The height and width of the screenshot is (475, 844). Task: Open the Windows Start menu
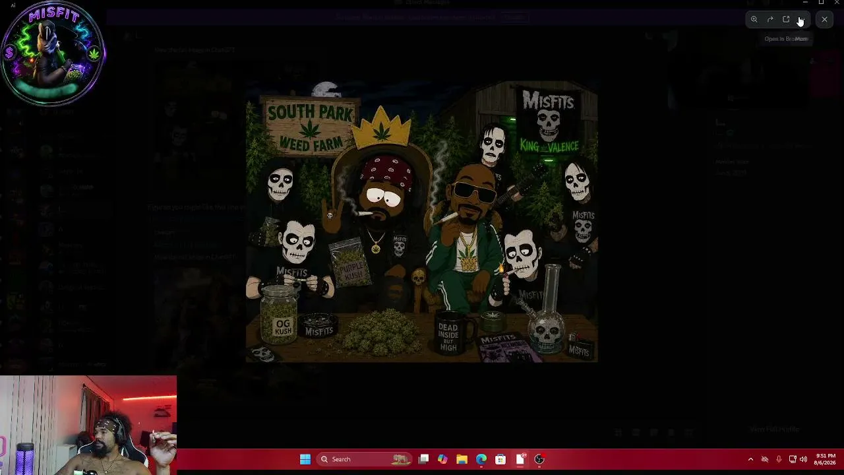click(x=305, y=459)
